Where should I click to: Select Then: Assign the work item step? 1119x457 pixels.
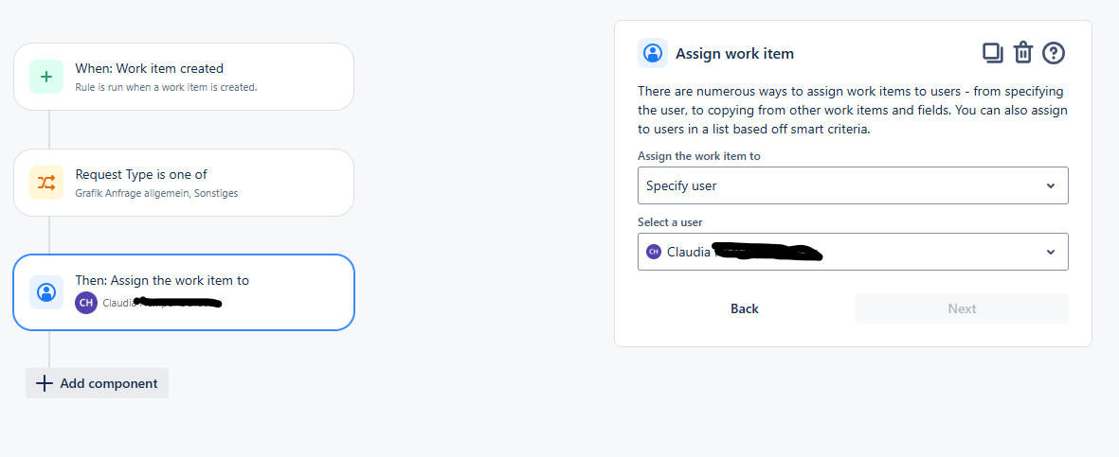point(184,292)
